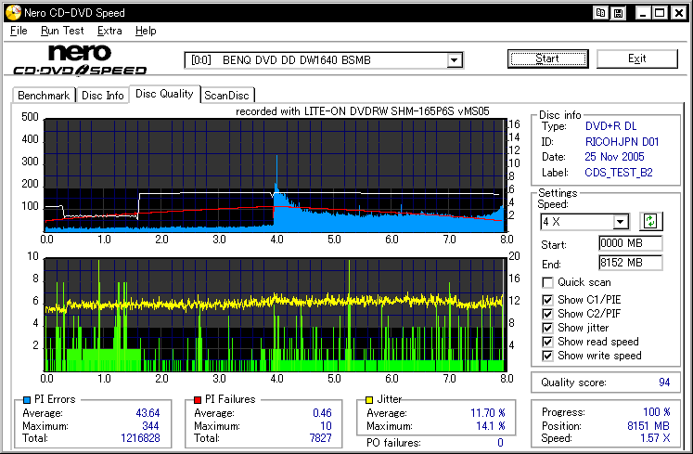
Task: Click the green refresh icon beside Speed
Action: point(650,221)
